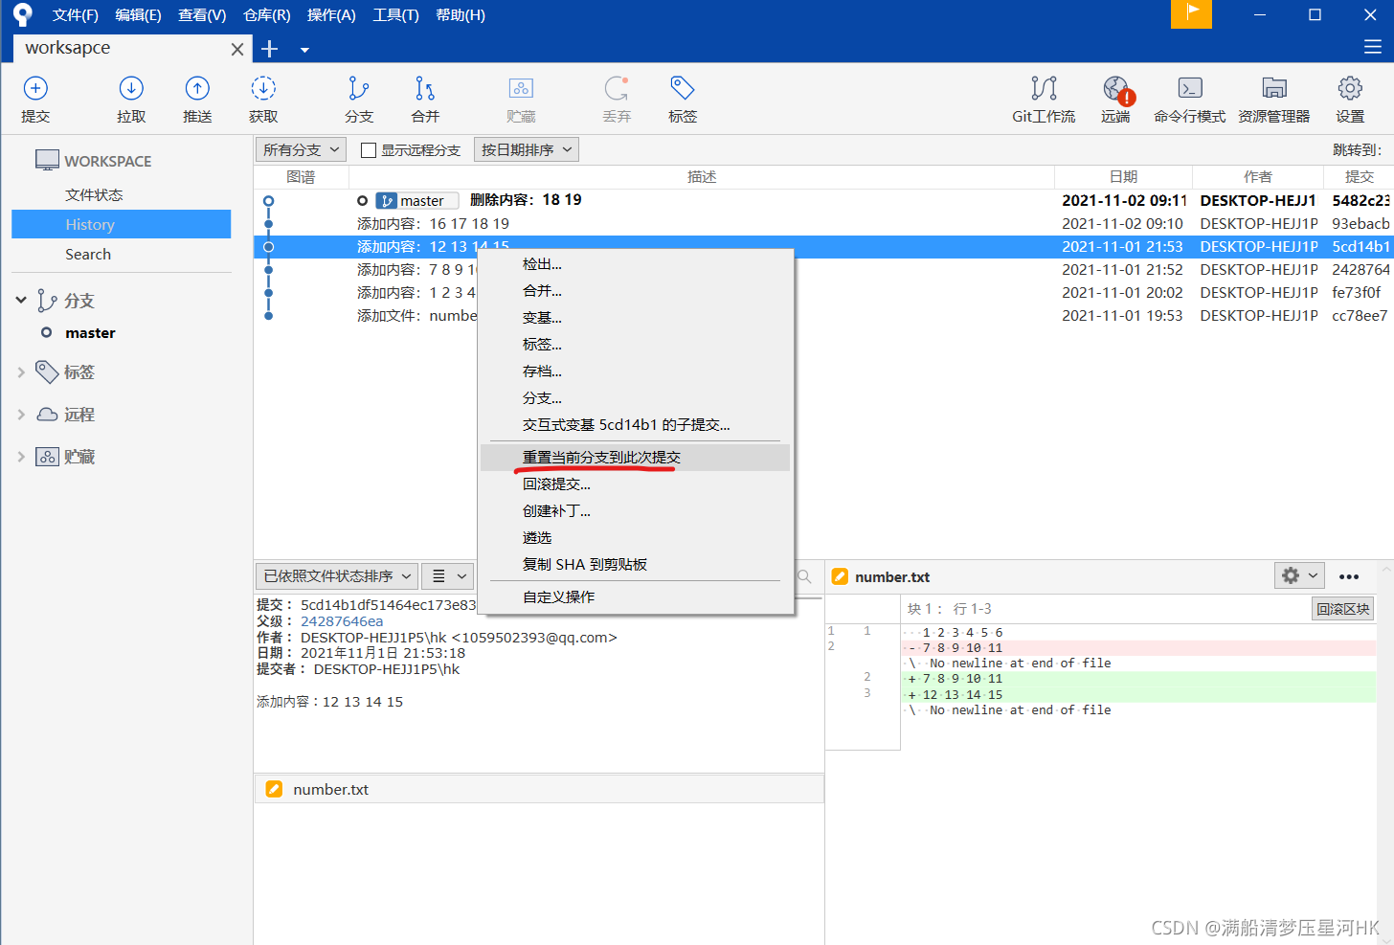Toggle the Show remote branches (显示远程分支) checkbox
The image size is (1394, 945).
[369, 150]
